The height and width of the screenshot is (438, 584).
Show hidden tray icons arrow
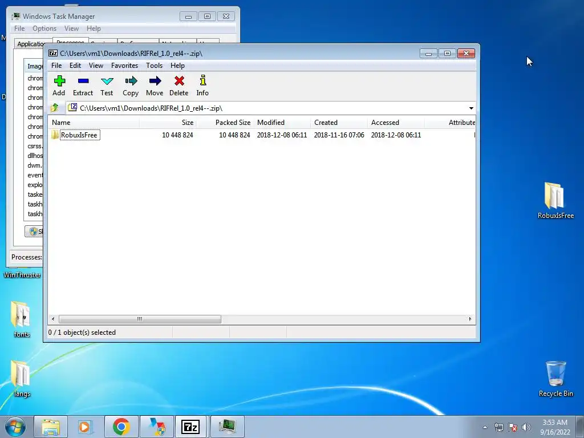tap(485, 427)
